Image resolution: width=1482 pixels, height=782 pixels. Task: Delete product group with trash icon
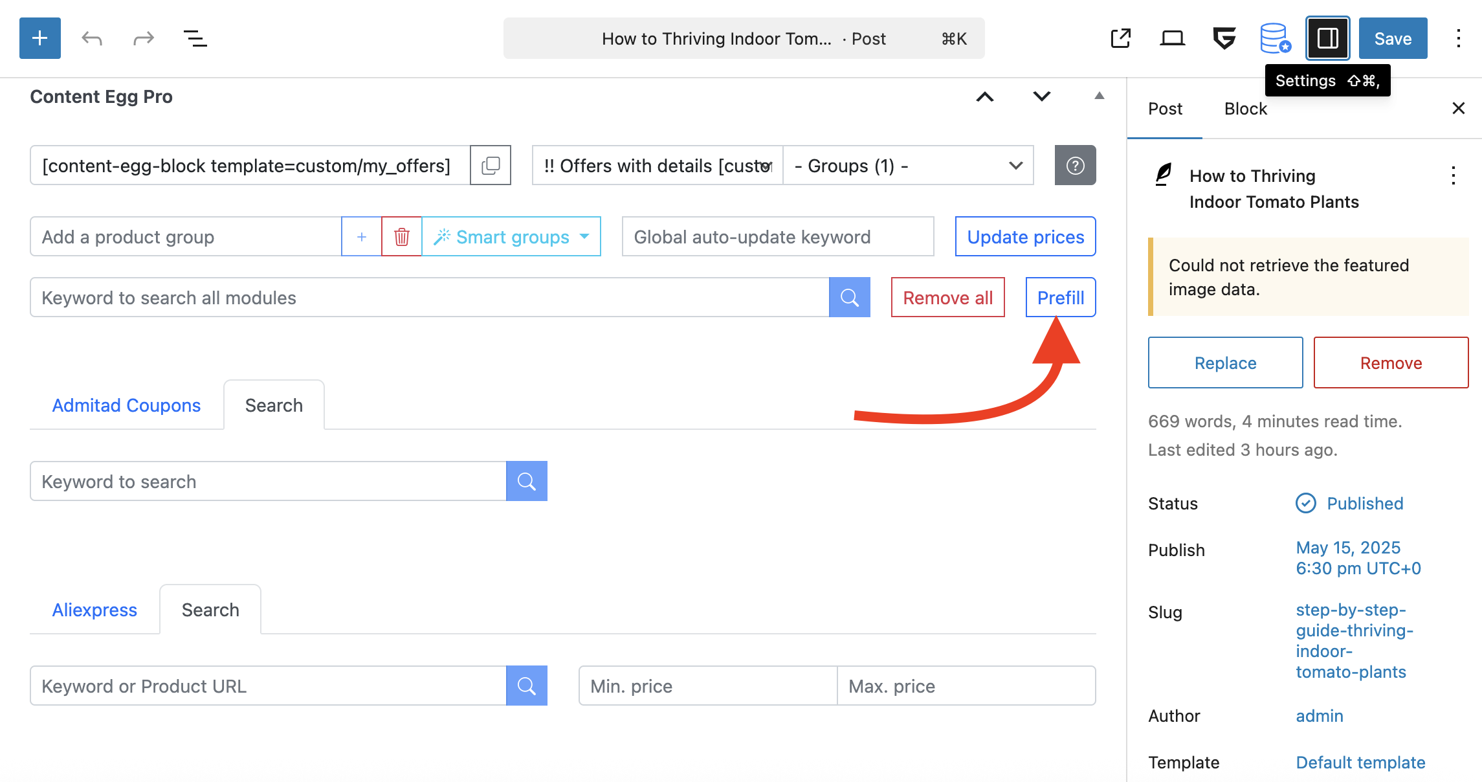pos(401,237)
